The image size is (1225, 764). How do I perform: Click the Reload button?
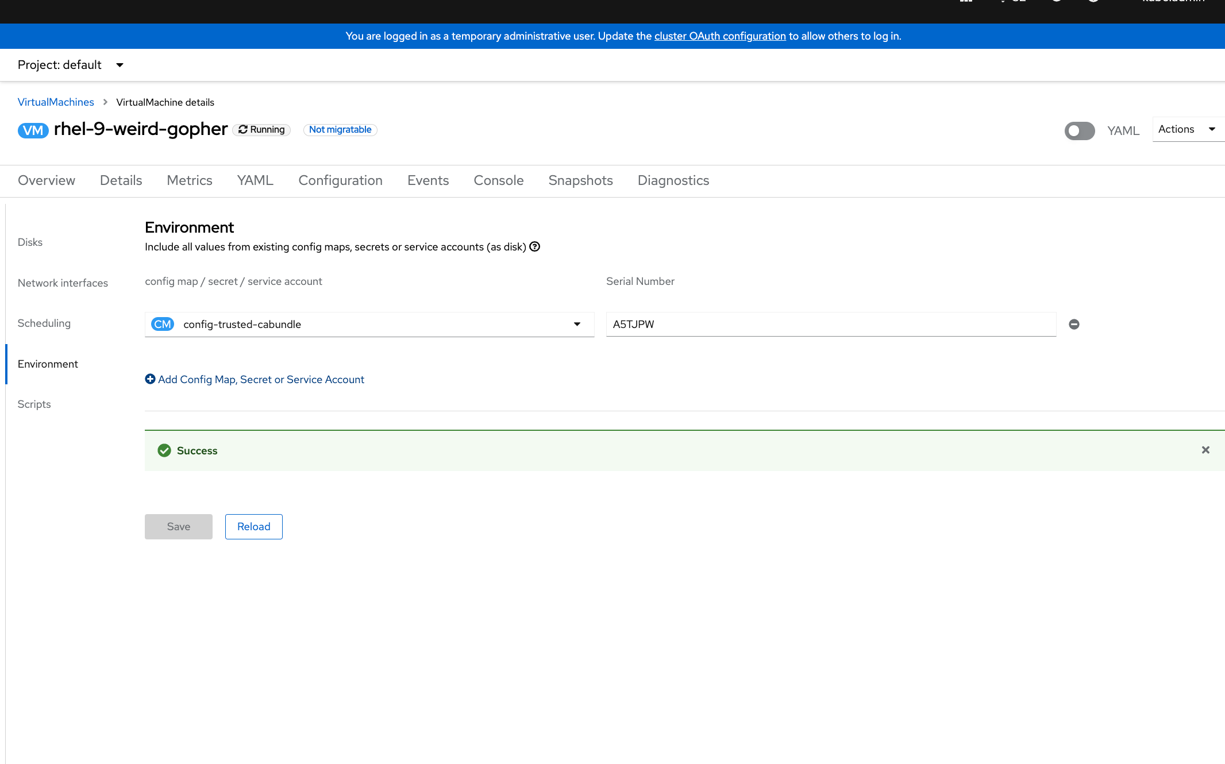(253, 526)
